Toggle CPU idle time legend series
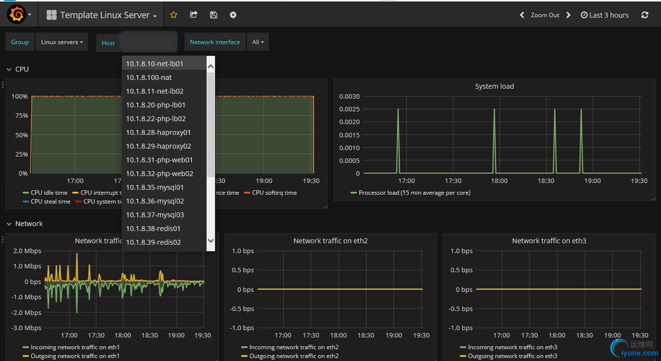Image resolution: width=661 pixels, height=361 pixels. pos(49,193)
